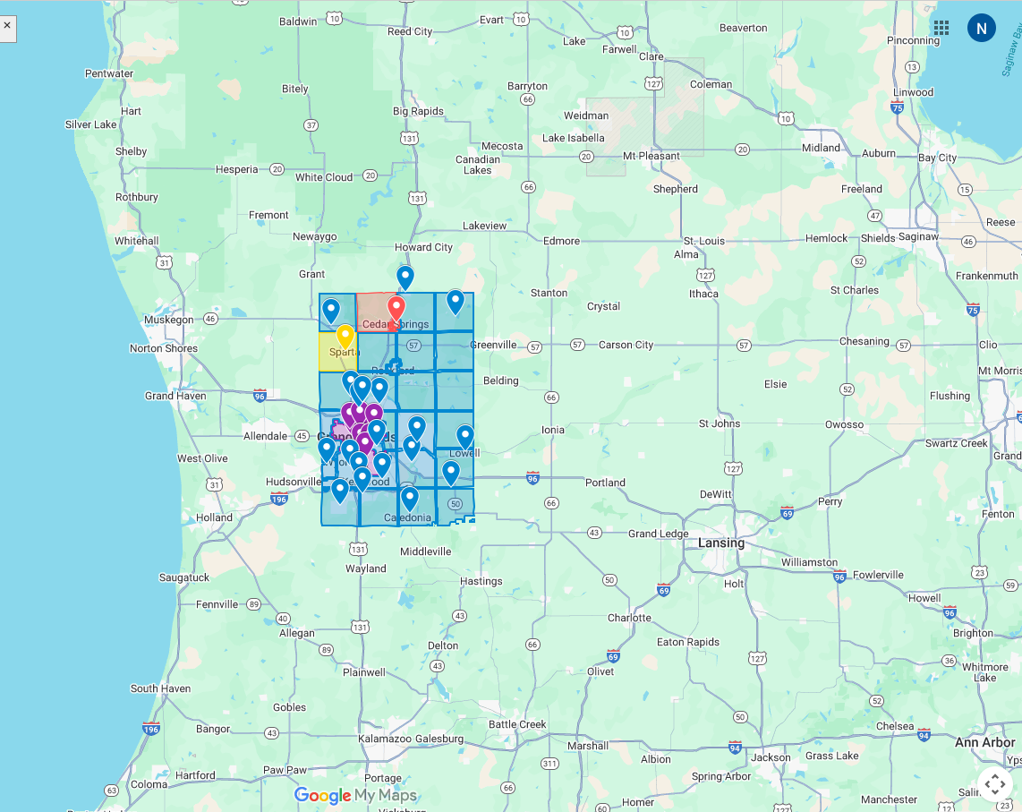1022x812 pixels.
Task: Open the Google My Maps logo link
Action: pos(355,795)
